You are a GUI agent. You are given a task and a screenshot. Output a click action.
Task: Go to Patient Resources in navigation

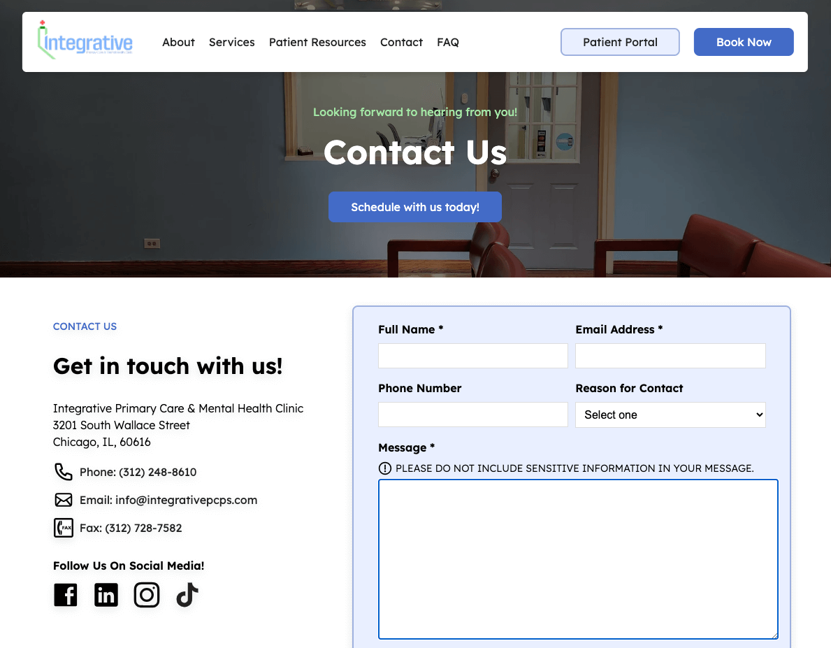click(317, 42)
